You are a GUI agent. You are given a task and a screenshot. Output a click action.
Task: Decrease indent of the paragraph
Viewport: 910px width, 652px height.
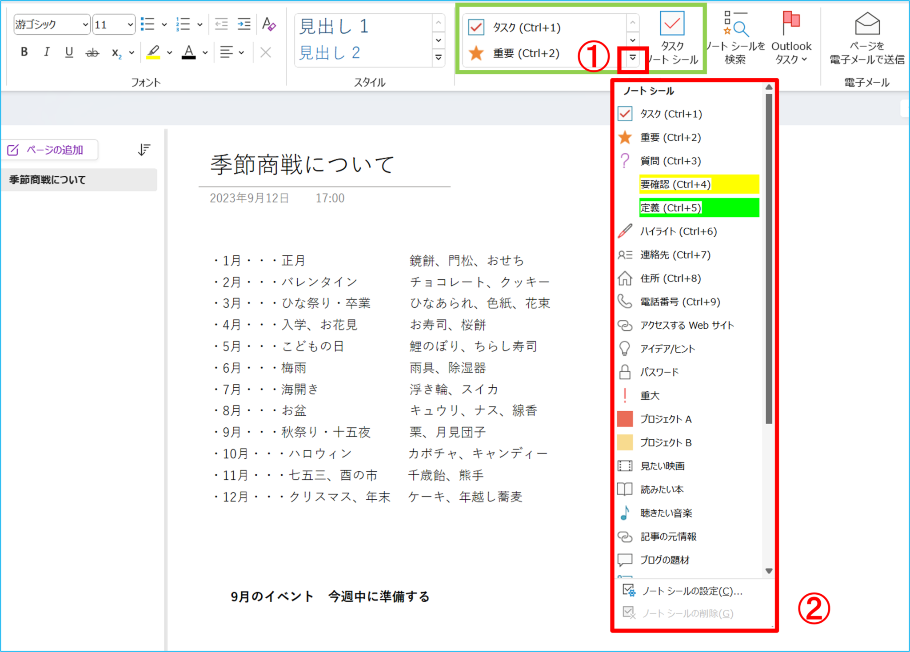[x=221, y=24]
